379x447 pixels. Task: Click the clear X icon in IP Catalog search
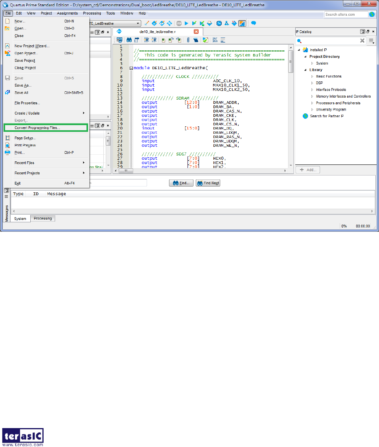[x=362, y=41]
